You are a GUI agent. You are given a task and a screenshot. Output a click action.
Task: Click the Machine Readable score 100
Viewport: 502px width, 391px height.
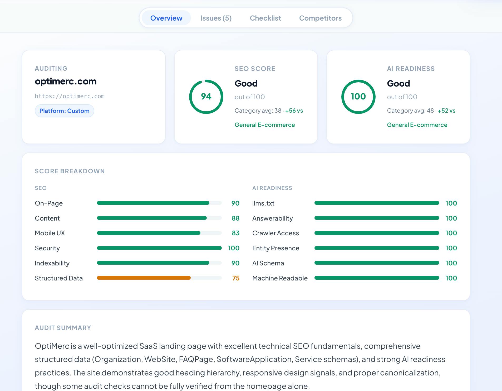click(x=451, y=278)
